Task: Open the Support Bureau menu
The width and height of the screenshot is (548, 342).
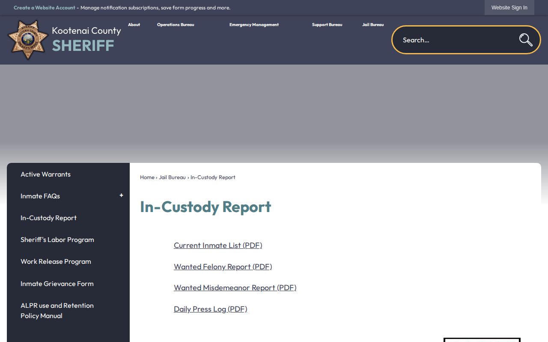Action: click(x=327, y=25)
